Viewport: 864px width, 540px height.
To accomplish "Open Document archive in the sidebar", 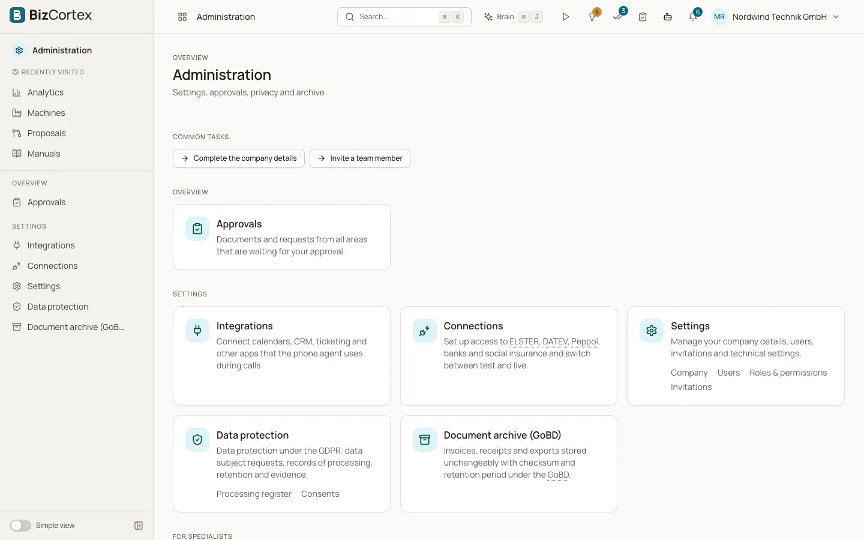I will (77, 327).
